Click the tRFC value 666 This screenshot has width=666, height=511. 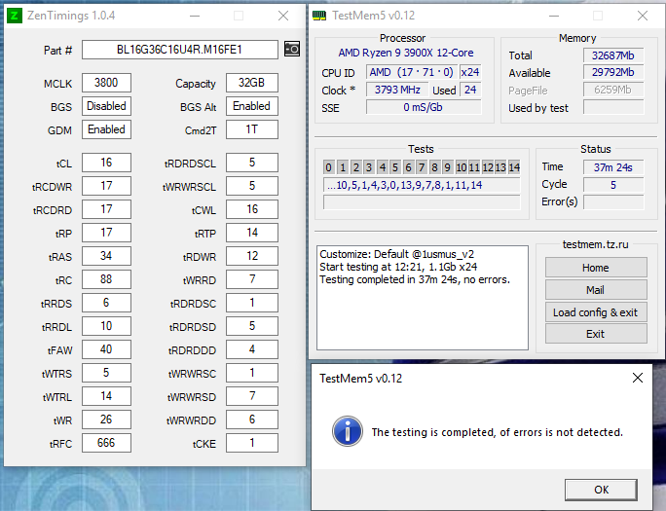106,443
